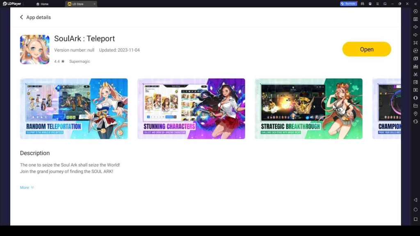Image resolution: width=420 pixels, height=236 pixels.
Task: Switch to the Home tab
Action: pyautogui.click(x=42, y=4)
